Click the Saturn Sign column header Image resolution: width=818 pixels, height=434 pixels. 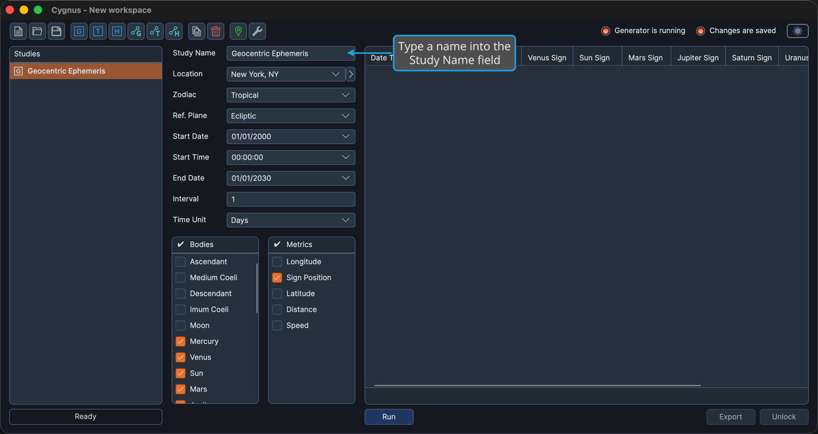(x=752, y=58)
